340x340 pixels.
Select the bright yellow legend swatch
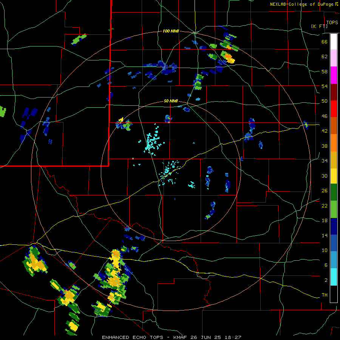[x=334, y=176]
